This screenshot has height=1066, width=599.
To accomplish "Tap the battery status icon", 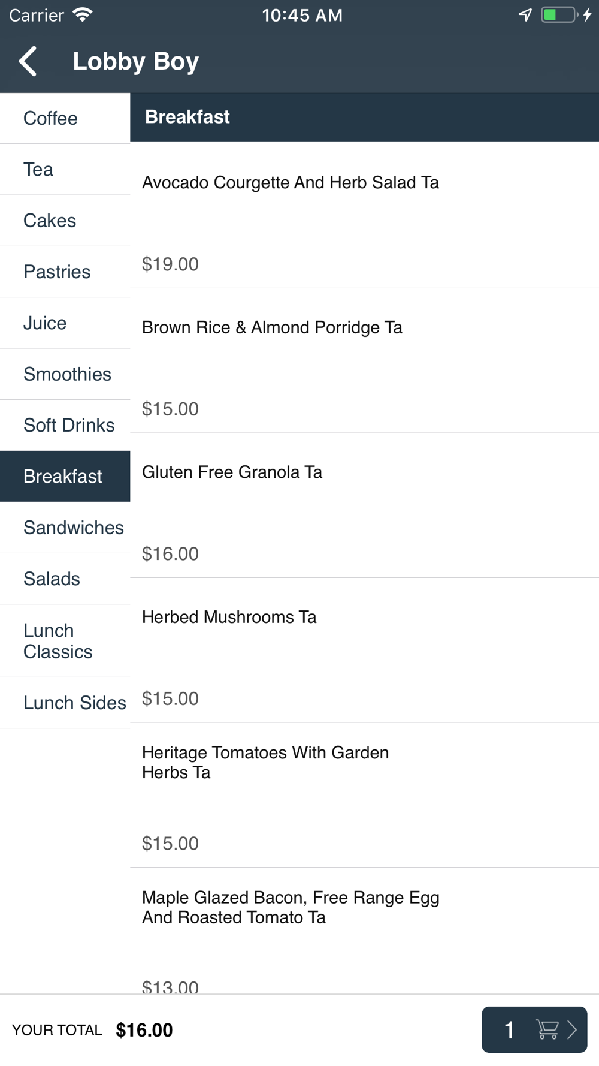I will 559,15.
